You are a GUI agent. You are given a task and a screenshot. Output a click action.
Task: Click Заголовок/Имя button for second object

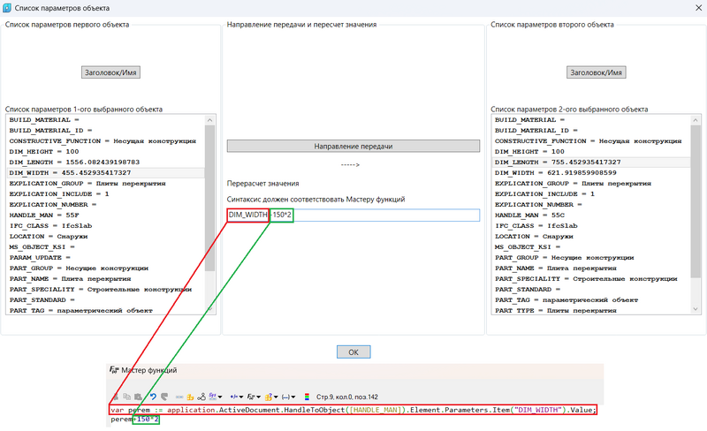(x=596, y=72)
